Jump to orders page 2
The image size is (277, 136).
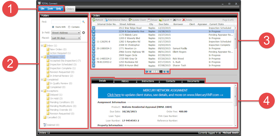pos(157,72)
